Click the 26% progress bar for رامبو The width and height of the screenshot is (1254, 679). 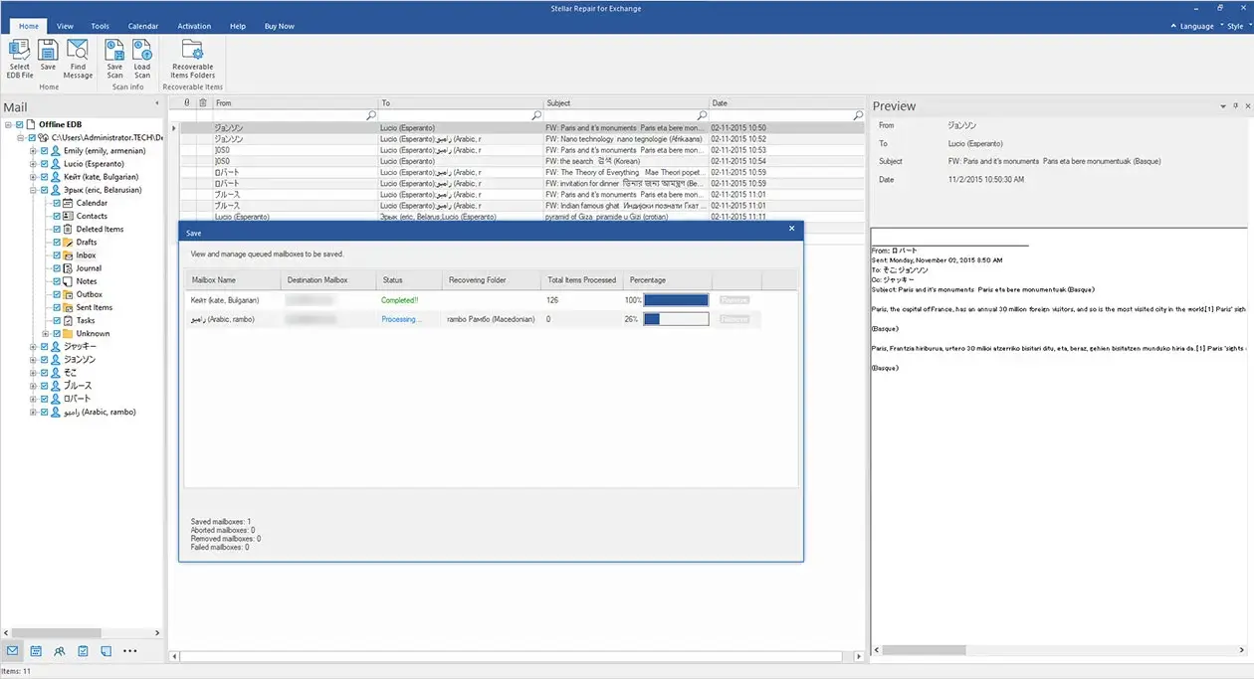coord(675,318)
